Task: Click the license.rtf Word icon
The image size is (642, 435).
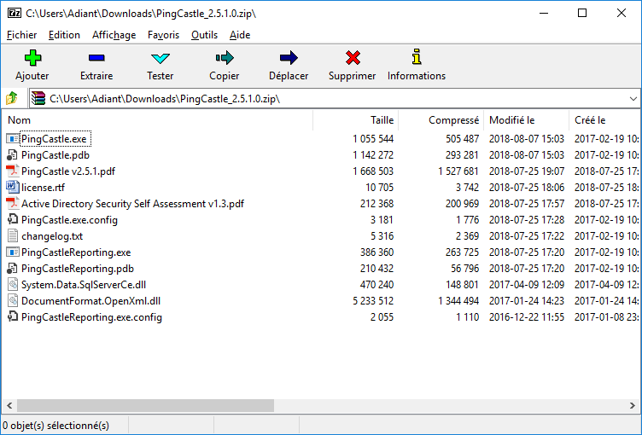Action: (13, 188)
